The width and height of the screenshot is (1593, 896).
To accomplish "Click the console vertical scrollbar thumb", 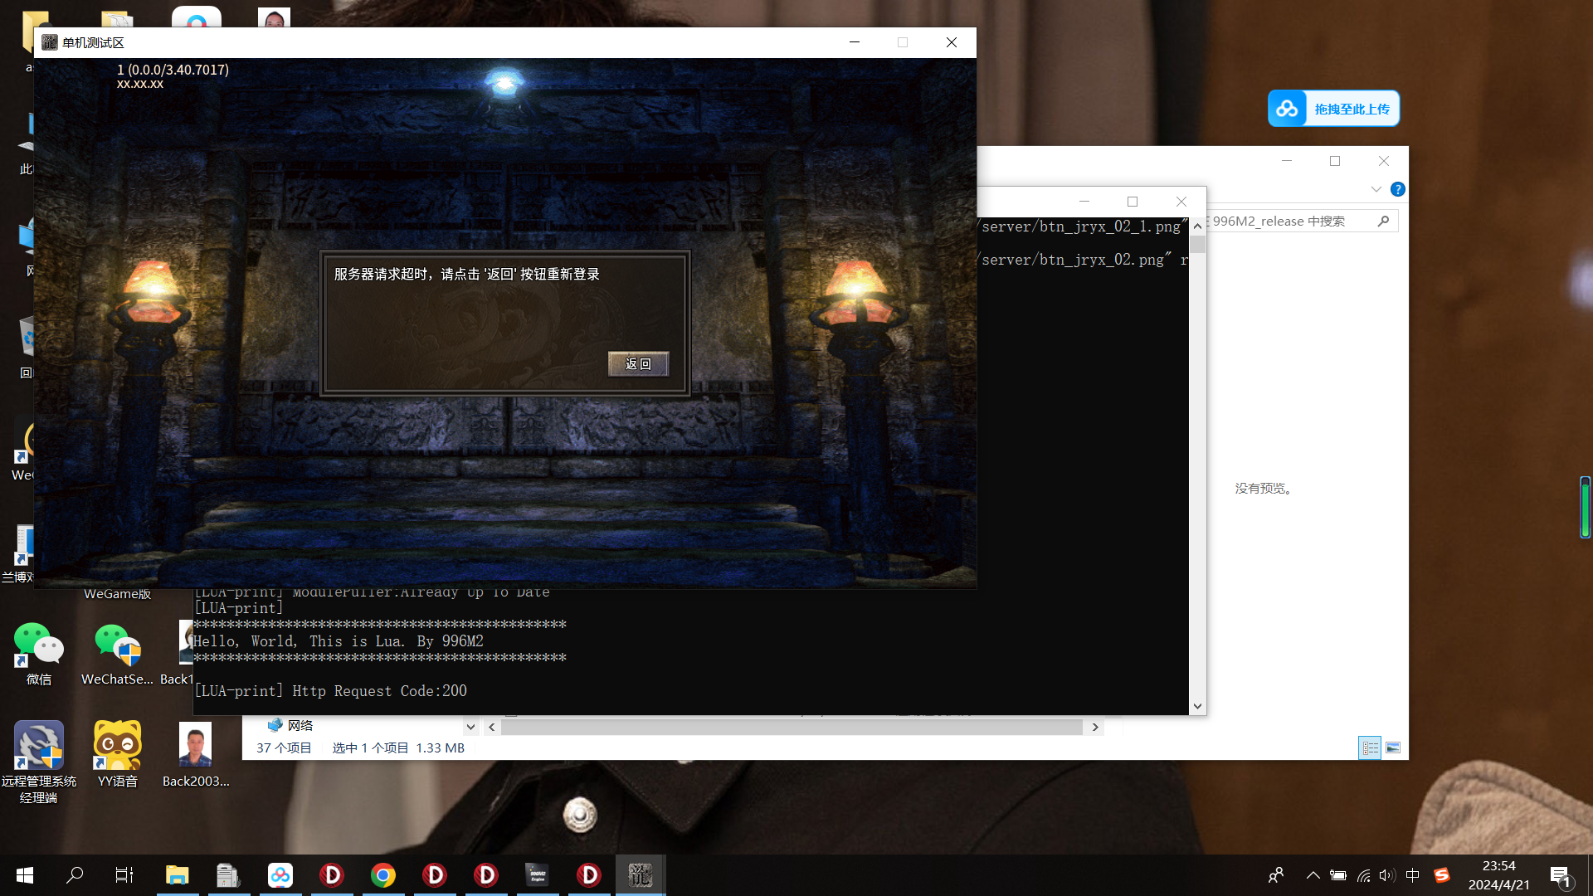I will click(1197, 245).
